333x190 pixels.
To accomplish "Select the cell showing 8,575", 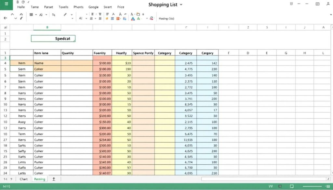I will point(186,104).
